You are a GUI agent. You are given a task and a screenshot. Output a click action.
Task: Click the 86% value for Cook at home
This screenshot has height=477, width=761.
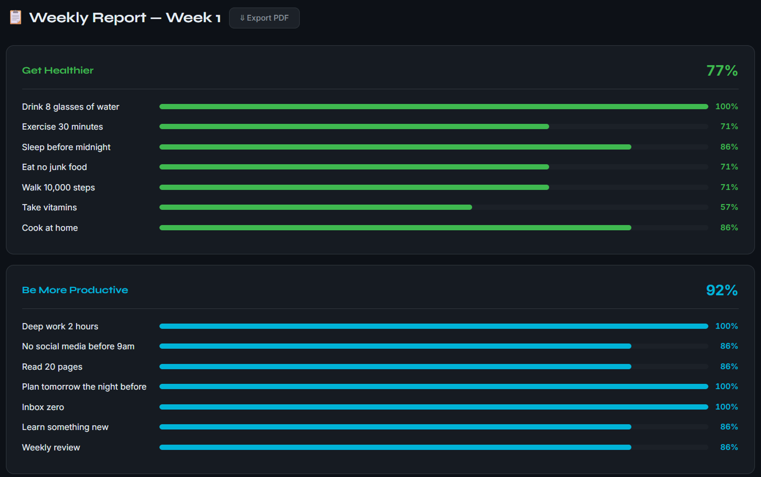(x=729, y=228)
